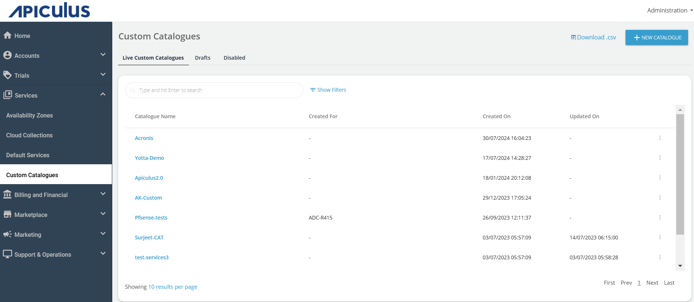The image size is (694, 302).
Task: Open the kebab menu for Surjeet-CAT row
Action: tap(660, 238)
